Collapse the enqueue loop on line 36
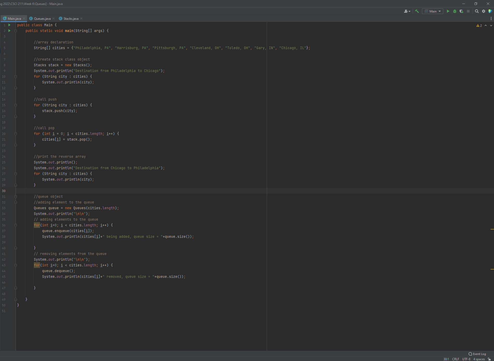The image size is (494, 361). (16, 225)
